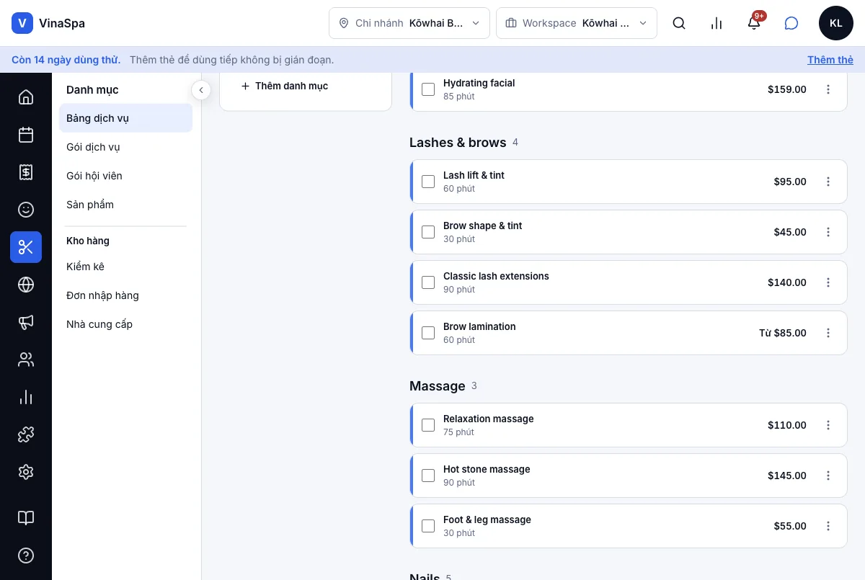Click the VinaSpa logo
865x580 pixels.
(48, 23)
